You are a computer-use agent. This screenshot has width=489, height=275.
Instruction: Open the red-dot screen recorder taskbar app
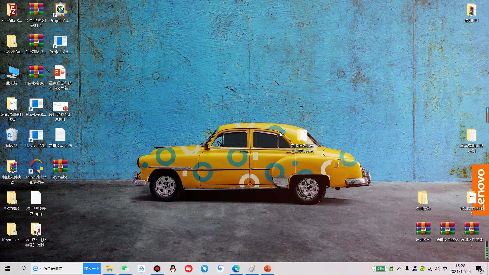(157, 269)
